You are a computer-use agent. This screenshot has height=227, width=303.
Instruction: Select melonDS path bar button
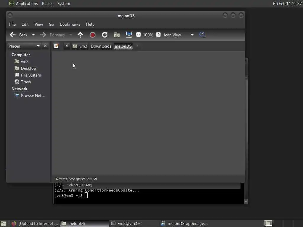[123, 46]
